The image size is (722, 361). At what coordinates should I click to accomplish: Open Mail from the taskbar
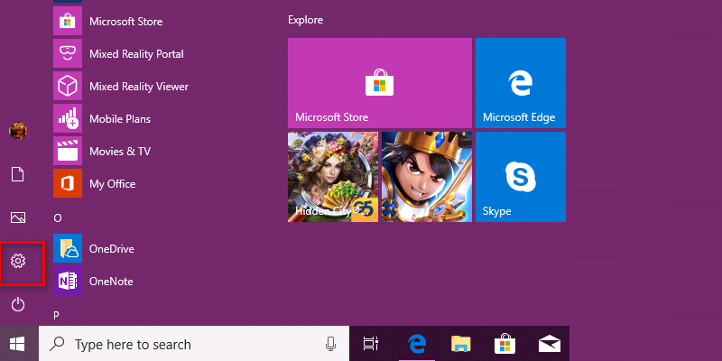click(550, 344)
